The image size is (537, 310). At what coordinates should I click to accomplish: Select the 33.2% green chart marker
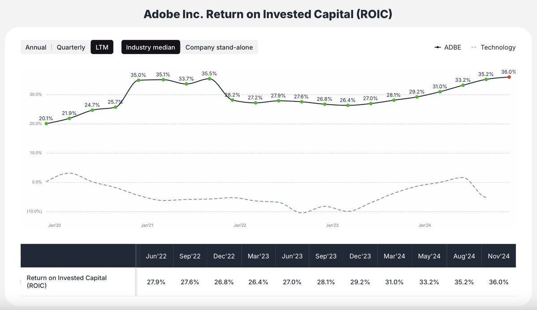(x=462, y=85)
